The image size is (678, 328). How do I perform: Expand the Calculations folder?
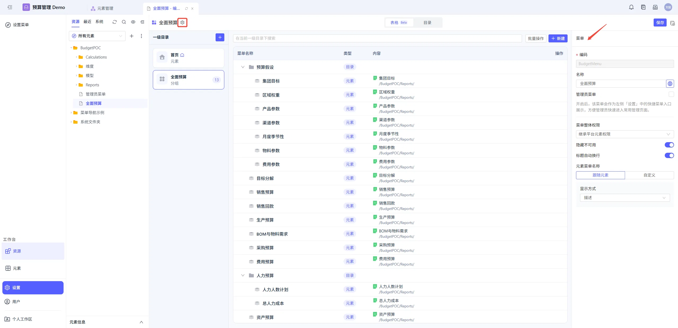pos(77,57)
